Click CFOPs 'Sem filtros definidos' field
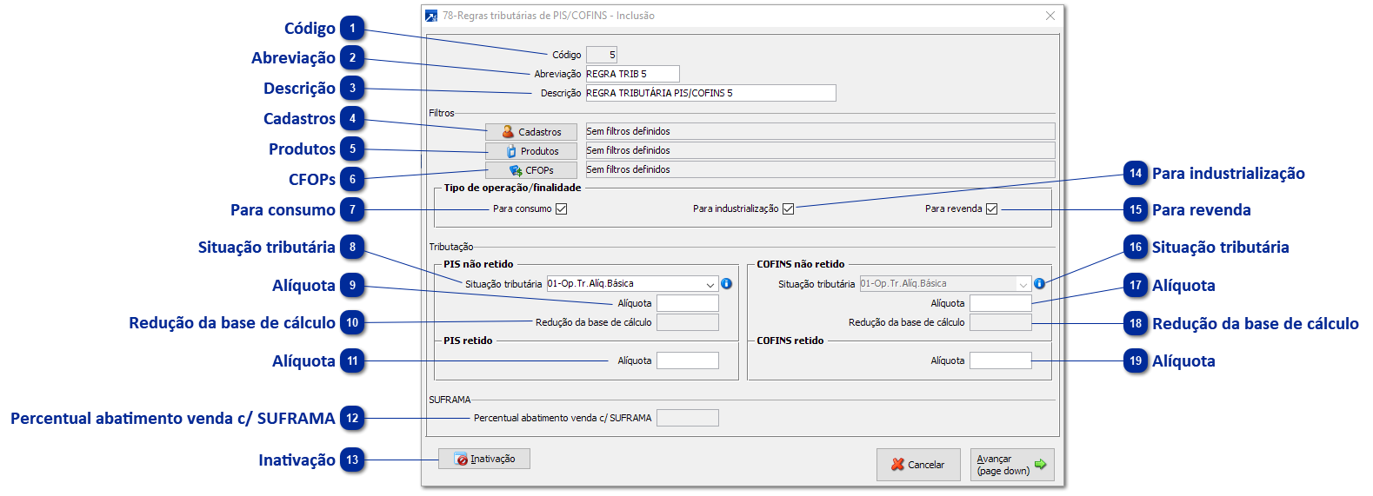 point(821,169)
